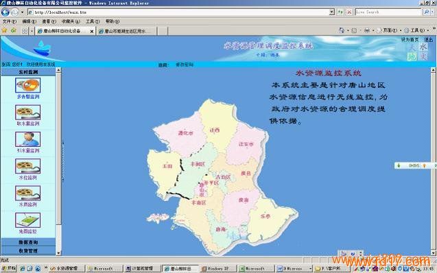Click the Stop red X icon in toolbar
This screenshot has width=437, height=273.
point(349,12)
